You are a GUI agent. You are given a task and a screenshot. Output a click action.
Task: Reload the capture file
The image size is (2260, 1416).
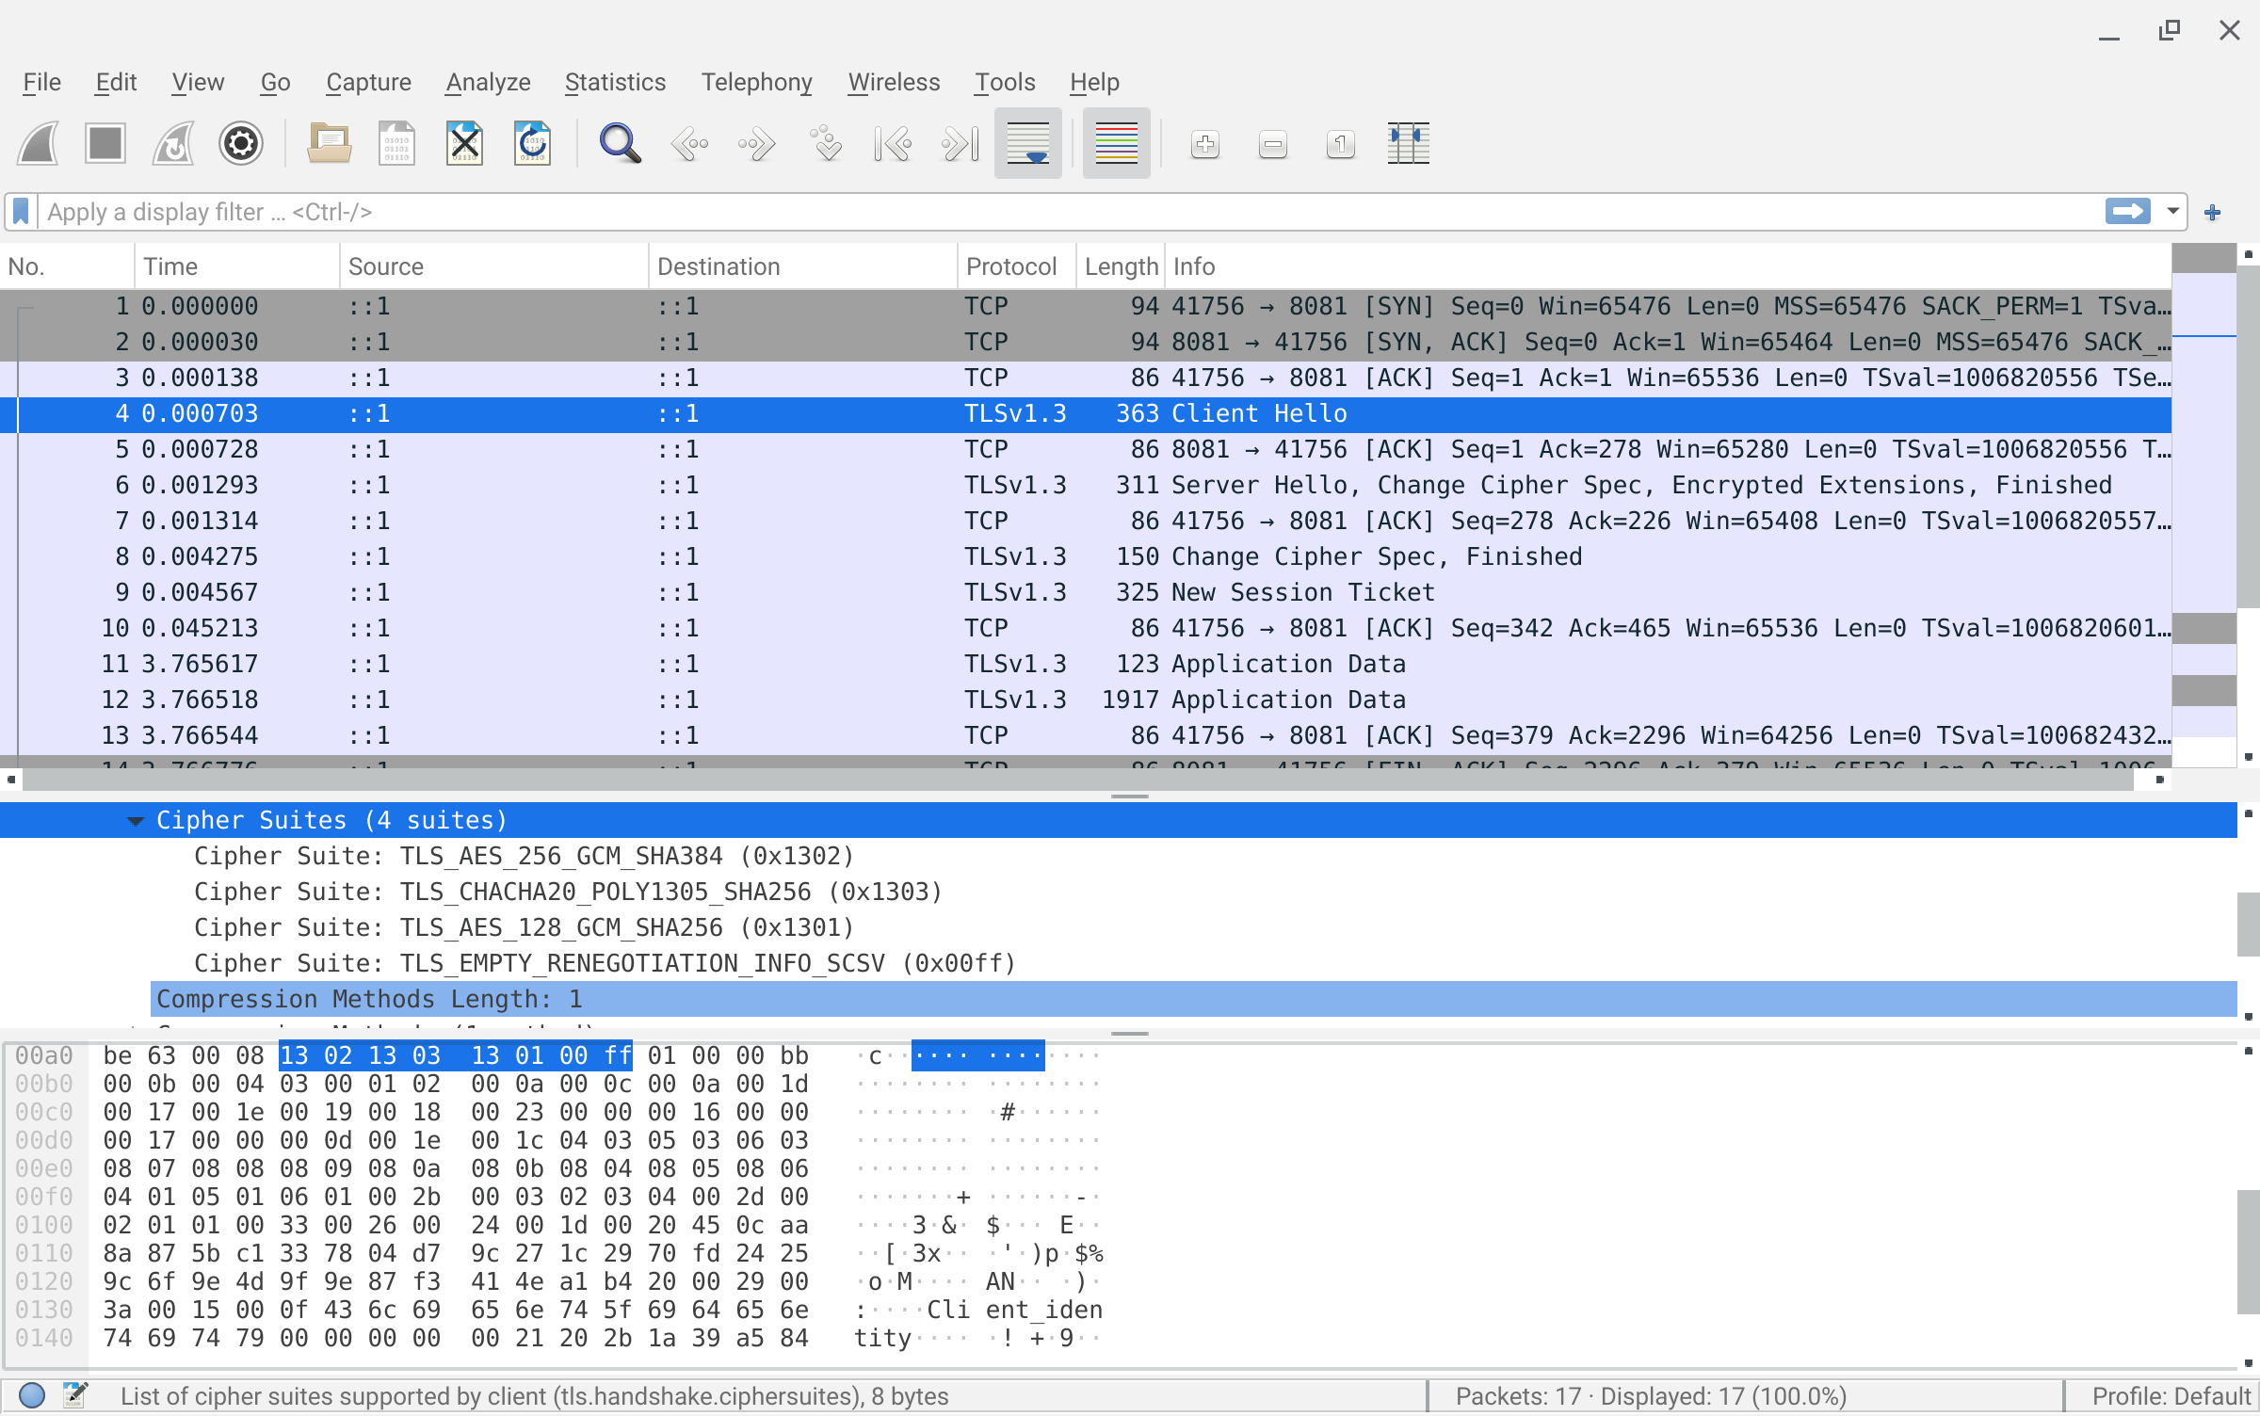(532, 144)
